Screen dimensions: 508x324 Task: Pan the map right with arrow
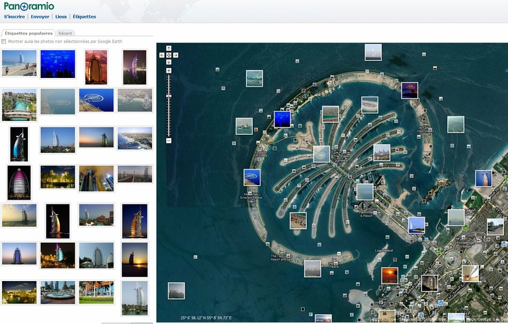coord(175,55)
